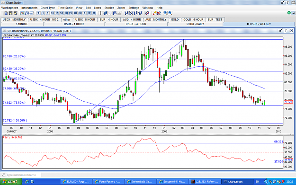Toggle the 4H timeframe button
This screenshot has width=296, height=185.
pyautogui.click(x=75, y=13)
